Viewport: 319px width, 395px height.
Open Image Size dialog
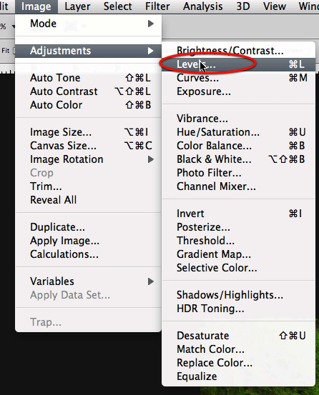click(x=88, y=132)
